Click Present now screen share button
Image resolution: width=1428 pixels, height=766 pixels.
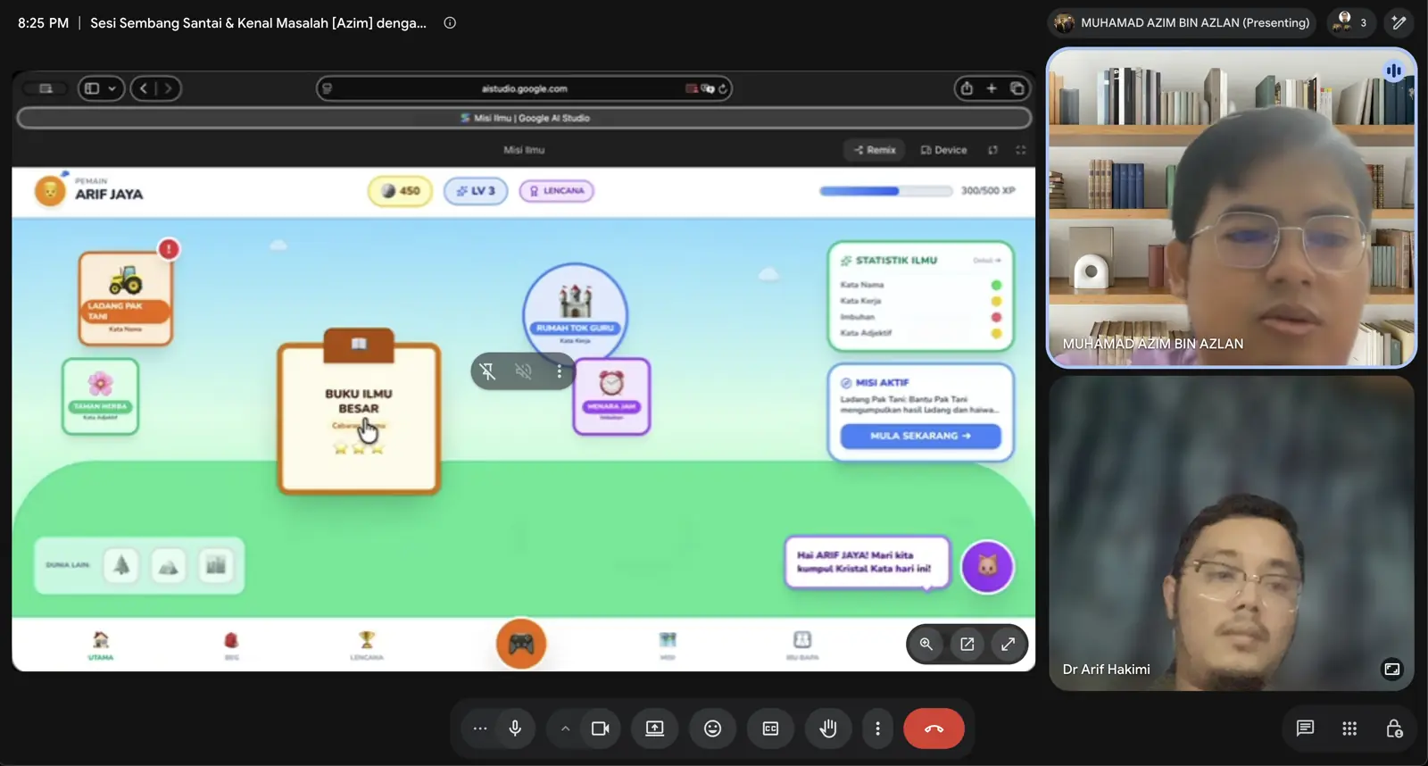pyautogui.click(x=655, y=729)
